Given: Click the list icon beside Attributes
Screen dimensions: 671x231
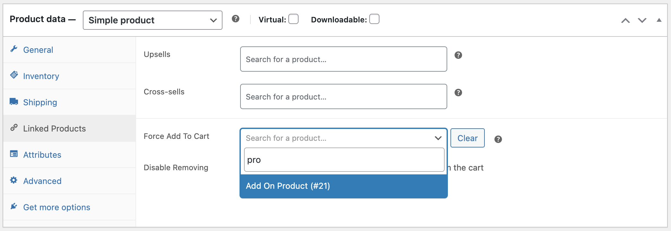Looking at the screenshot, I should point(14,154).
